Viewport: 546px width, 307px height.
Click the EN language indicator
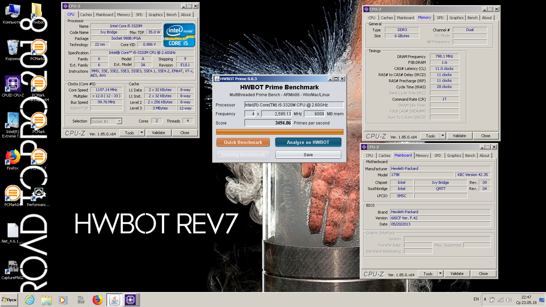(x=476, y=299)
